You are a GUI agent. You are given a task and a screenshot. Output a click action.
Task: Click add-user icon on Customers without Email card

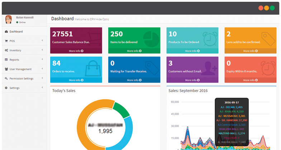coord(209,67)
